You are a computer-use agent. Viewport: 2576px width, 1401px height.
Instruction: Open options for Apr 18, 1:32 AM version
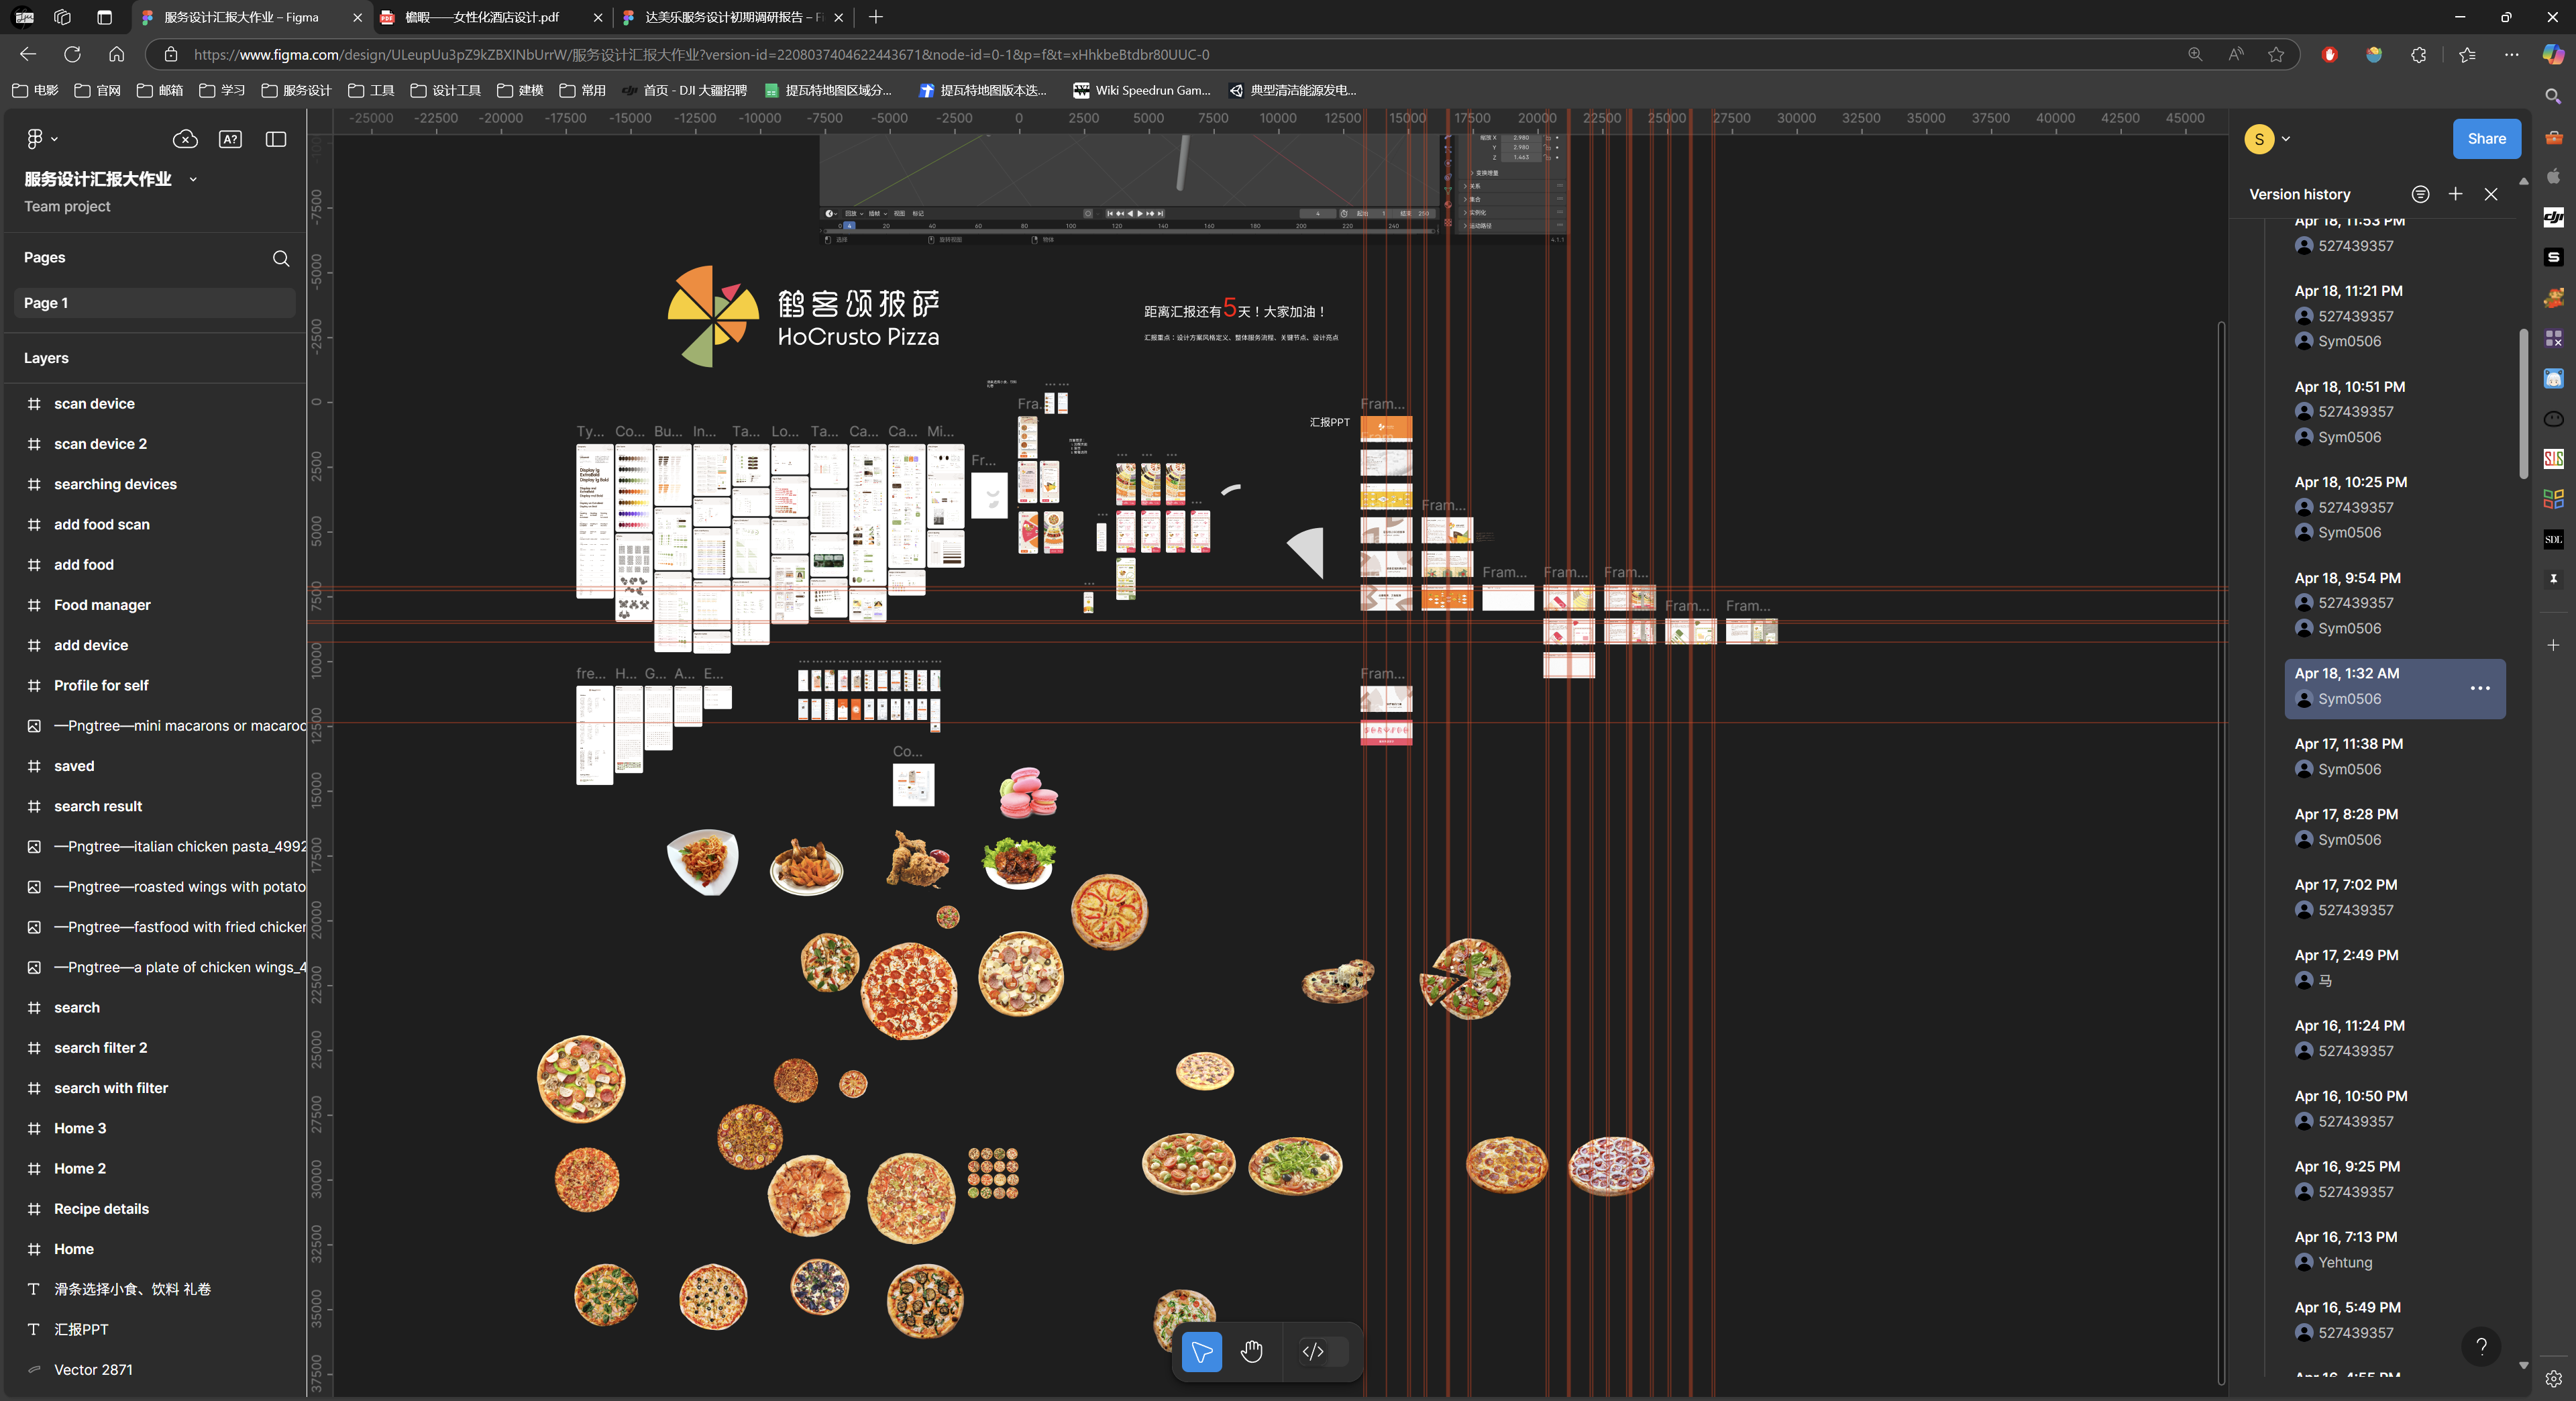click(x=2480, y=688)
